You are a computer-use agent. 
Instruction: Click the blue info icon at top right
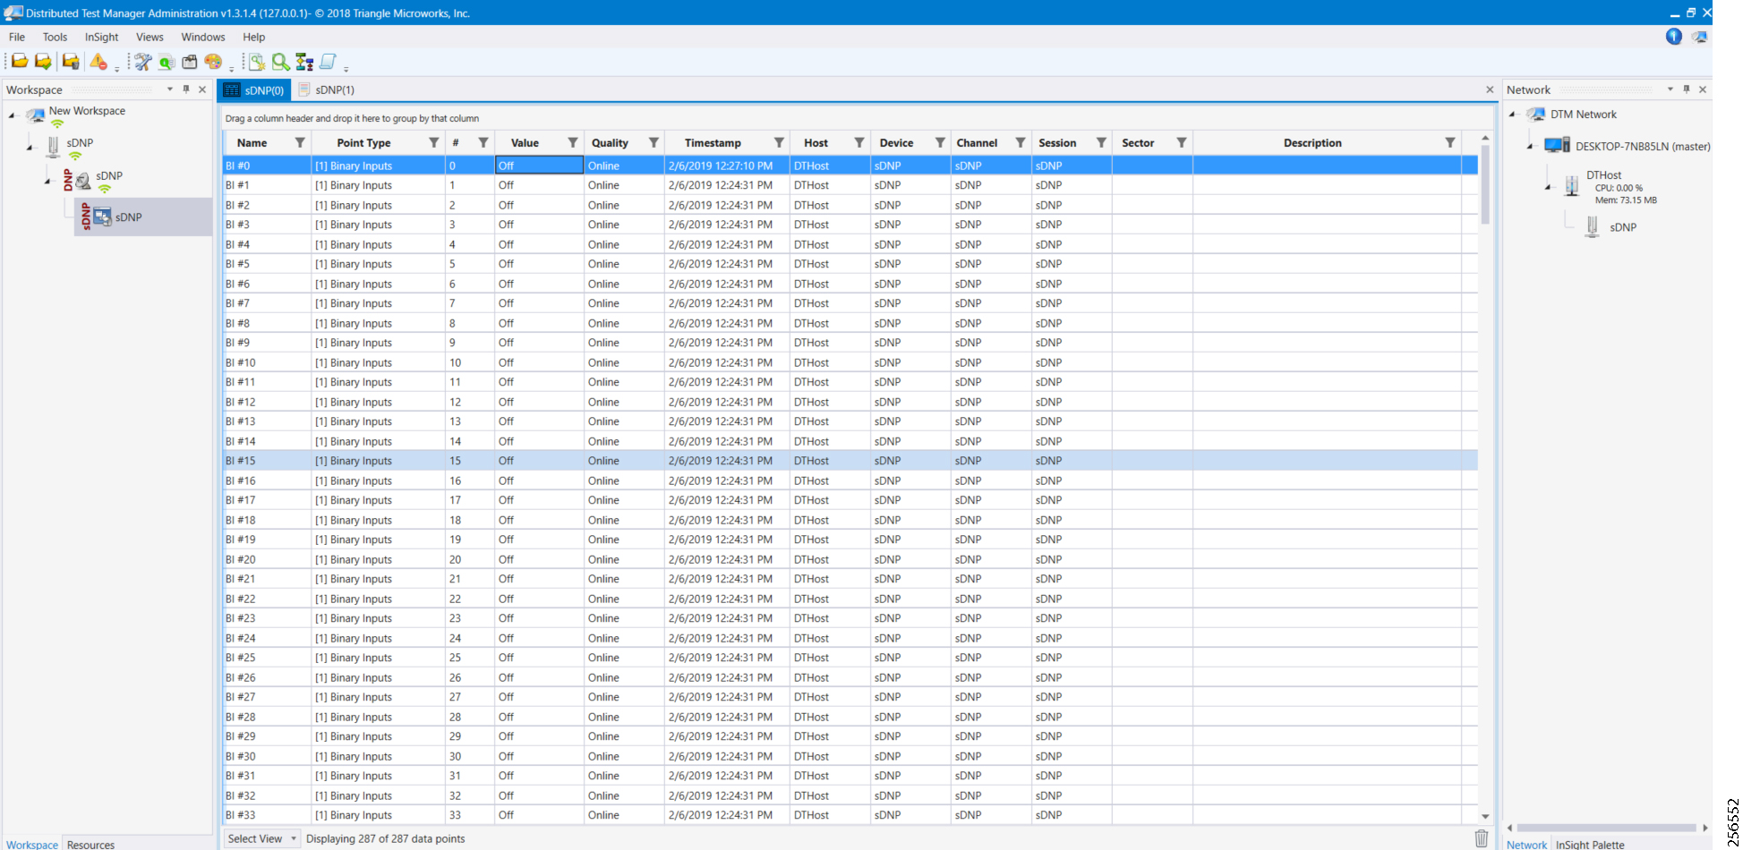tap(1674, 37)
